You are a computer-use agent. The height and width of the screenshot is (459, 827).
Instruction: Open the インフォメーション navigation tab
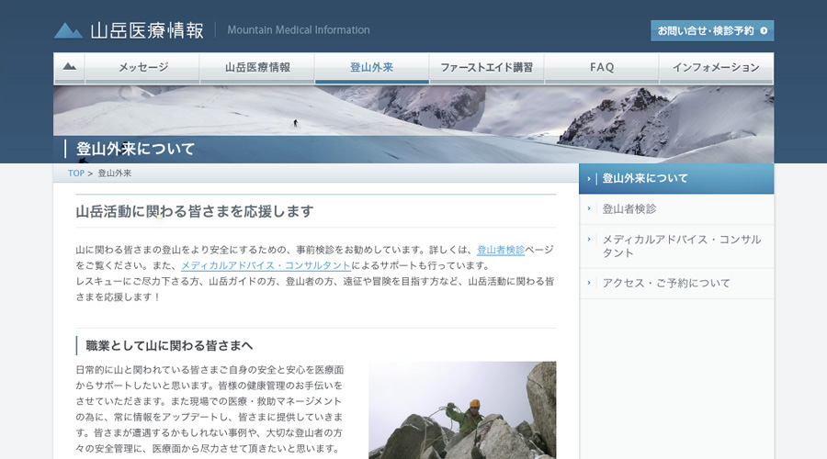716,67
